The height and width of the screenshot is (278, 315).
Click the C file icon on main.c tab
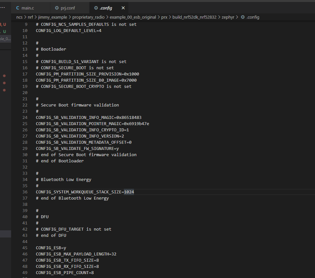[18, 8]
